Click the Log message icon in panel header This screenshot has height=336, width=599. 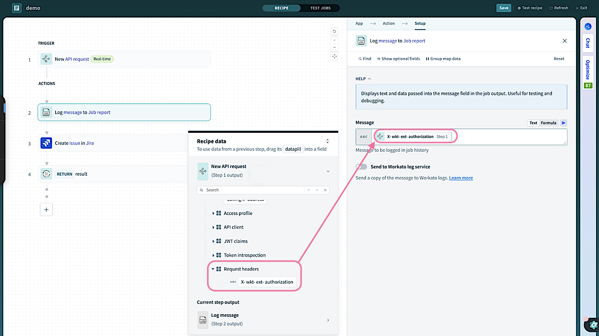pos(361,41)
